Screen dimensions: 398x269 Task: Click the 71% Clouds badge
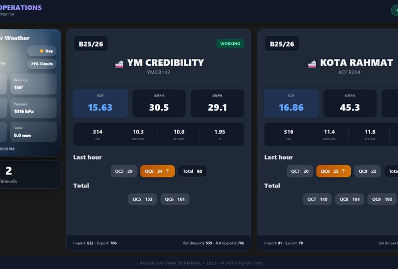(42, 64)
